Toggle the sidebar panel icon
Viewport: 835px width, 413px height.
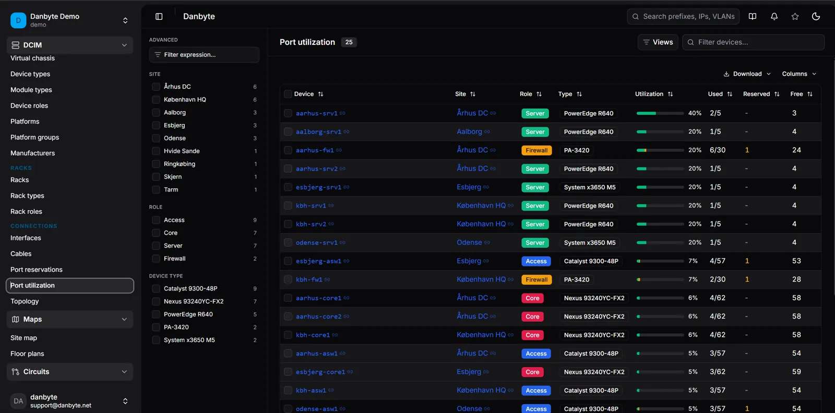[x=159, y=16]
